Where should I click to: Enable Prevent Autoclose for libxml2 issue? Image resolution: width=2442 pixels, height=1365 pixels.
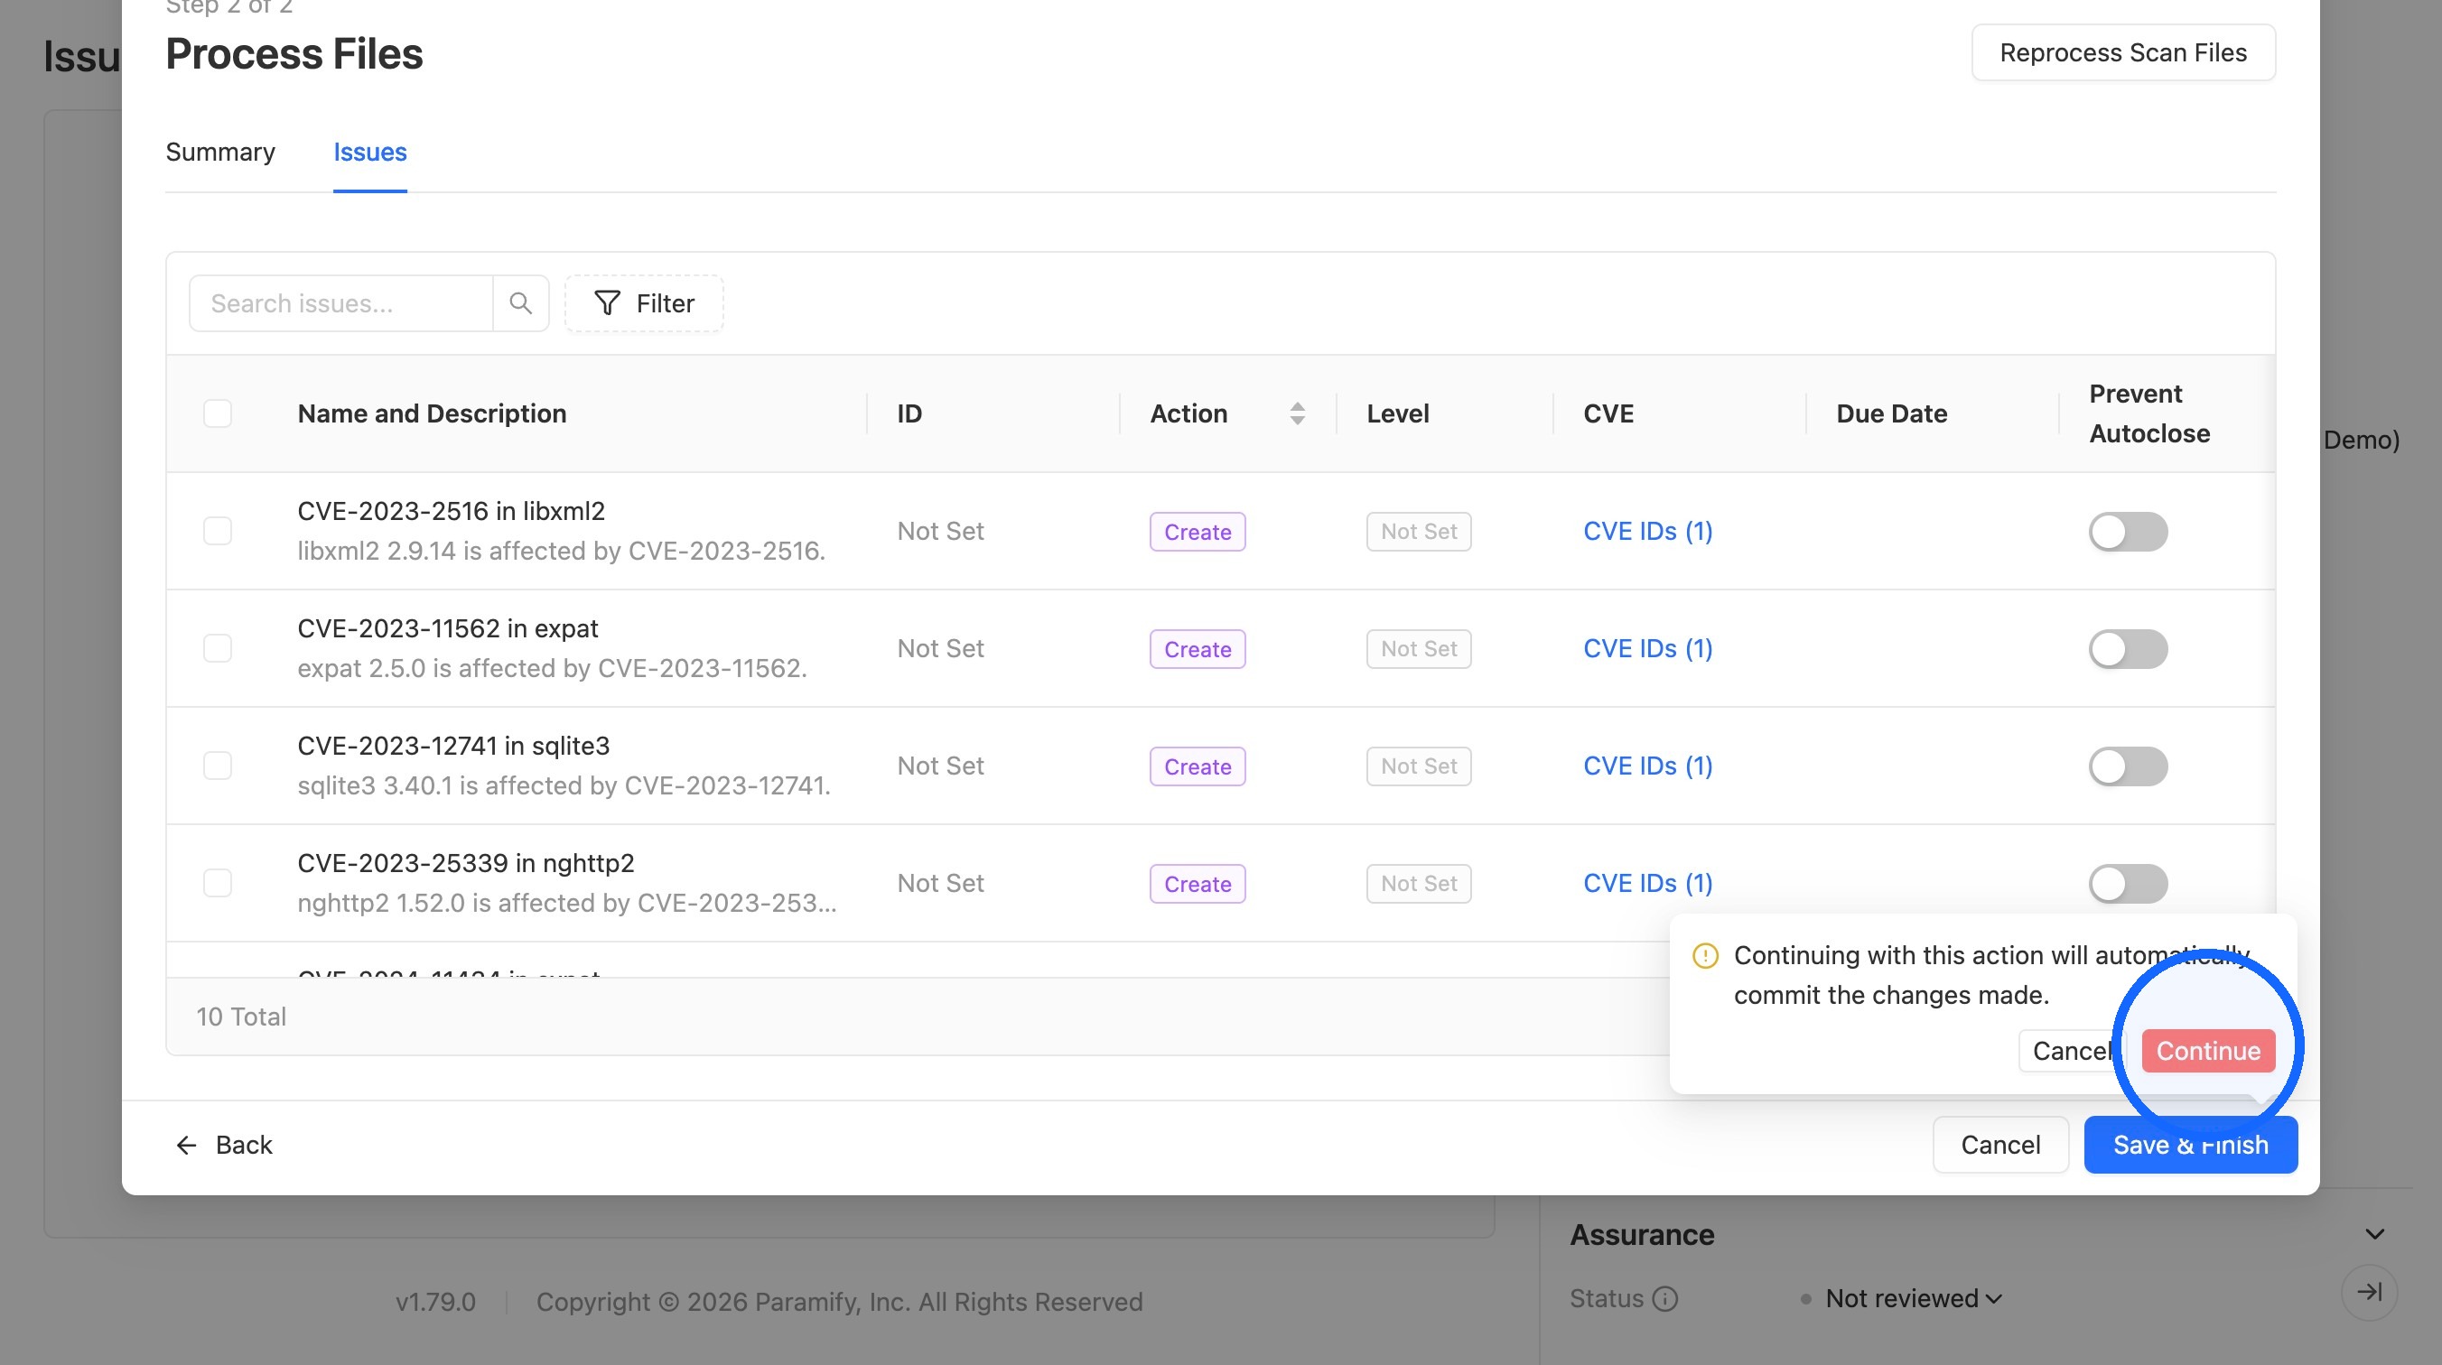click(2128, 532)
